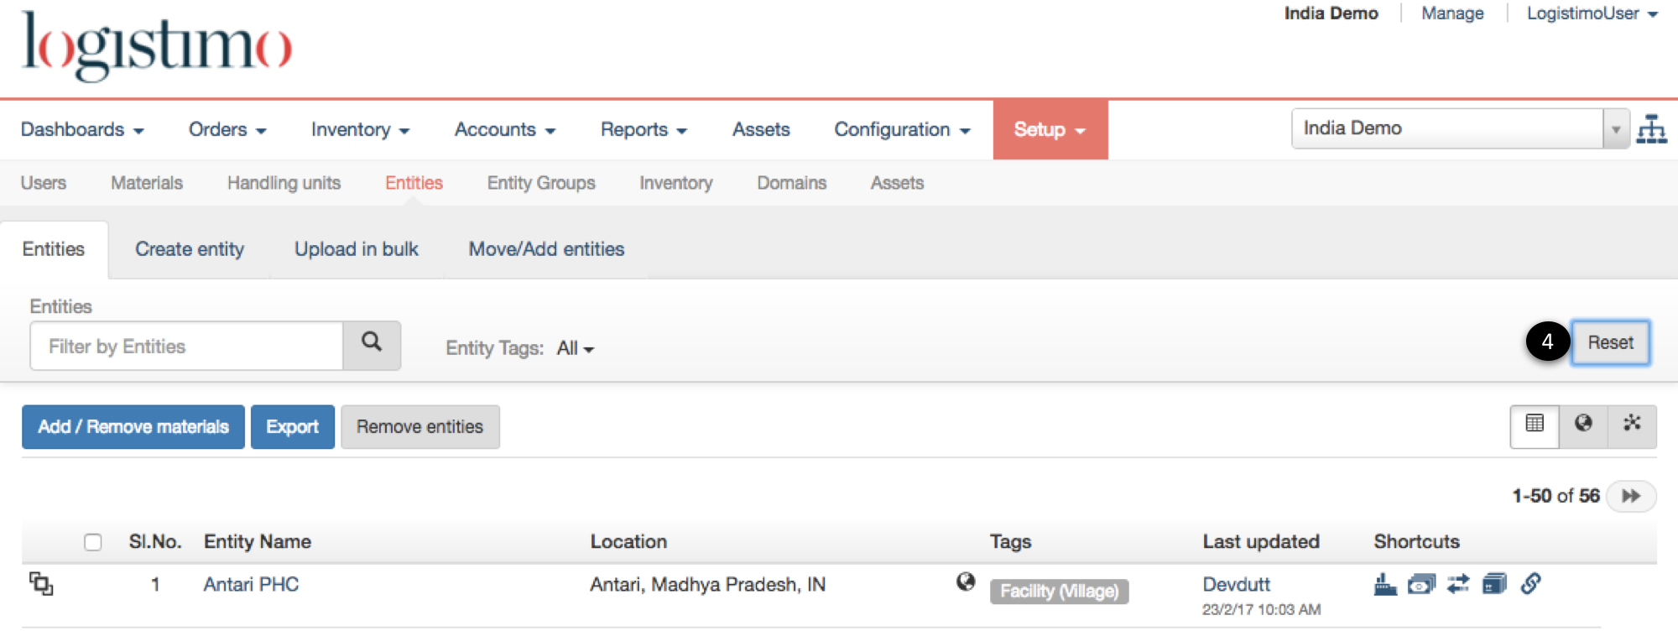Open Users submenu
1678x631 pixels.
click(x=44, y=183)
